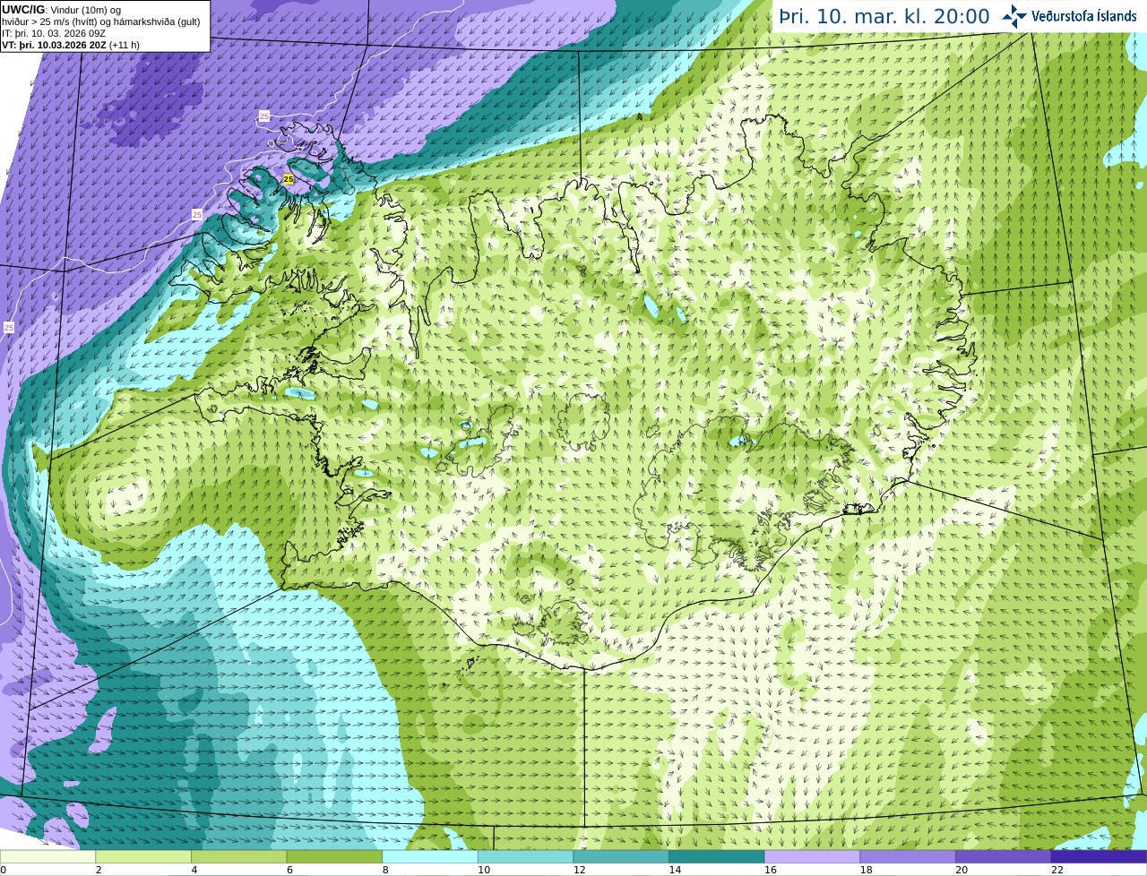Select the 18–20 m/s purple legend swatch

[x=908, y=856]
